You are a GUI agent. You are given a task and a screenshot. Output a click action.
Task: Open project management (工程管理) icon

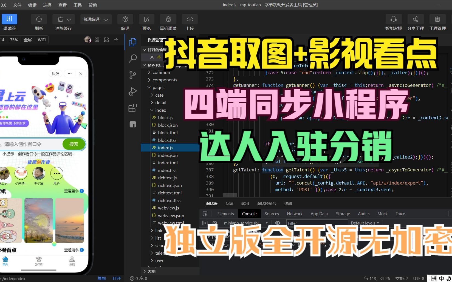pos(437,19)
